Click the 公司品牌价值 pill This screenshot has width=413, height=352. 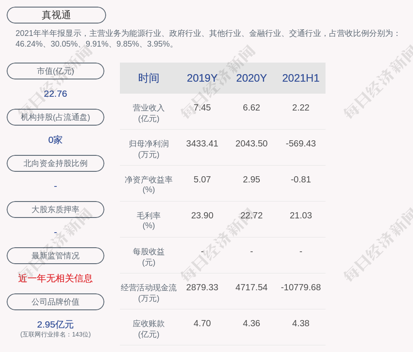coord(56,302)
